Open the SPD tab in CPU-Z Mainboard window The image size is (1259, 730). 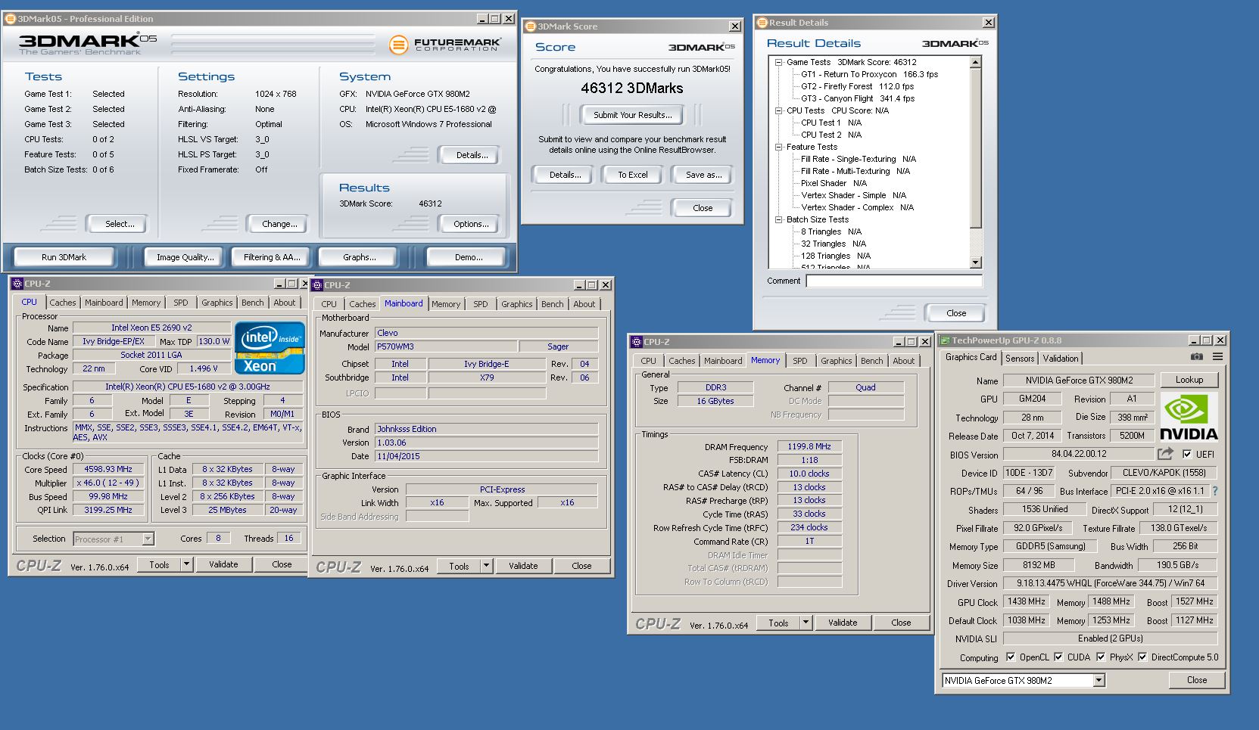coord(481,304)
